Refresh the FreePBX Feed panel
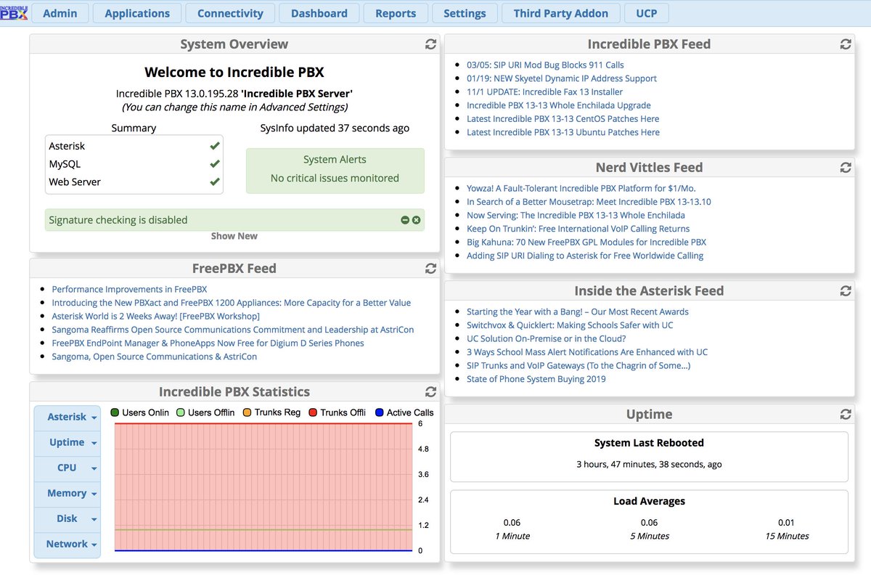Image resolution: width=871 pixels, height=578 pixels. point(430,269)
